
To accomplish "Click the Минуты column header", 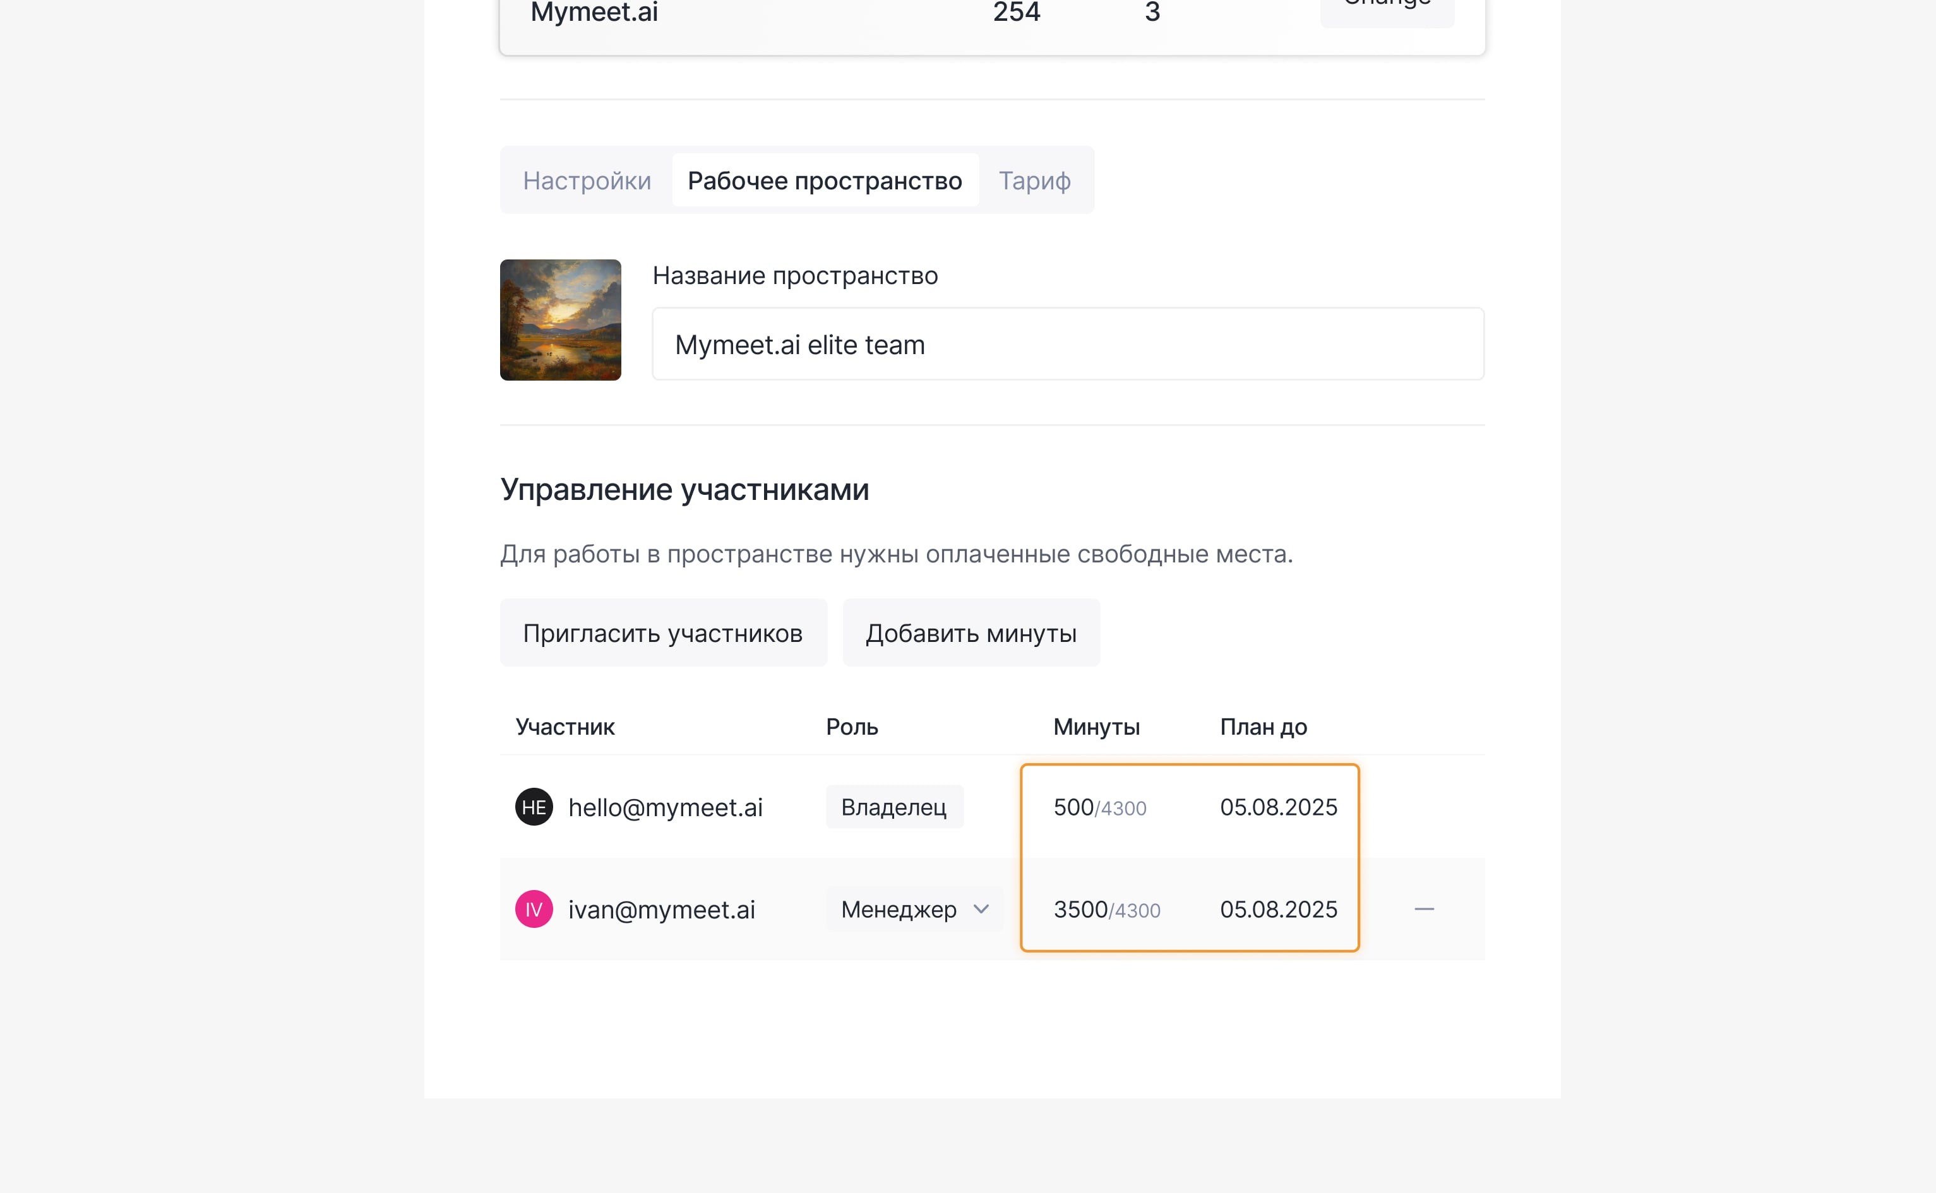I will click(1096, 727).
